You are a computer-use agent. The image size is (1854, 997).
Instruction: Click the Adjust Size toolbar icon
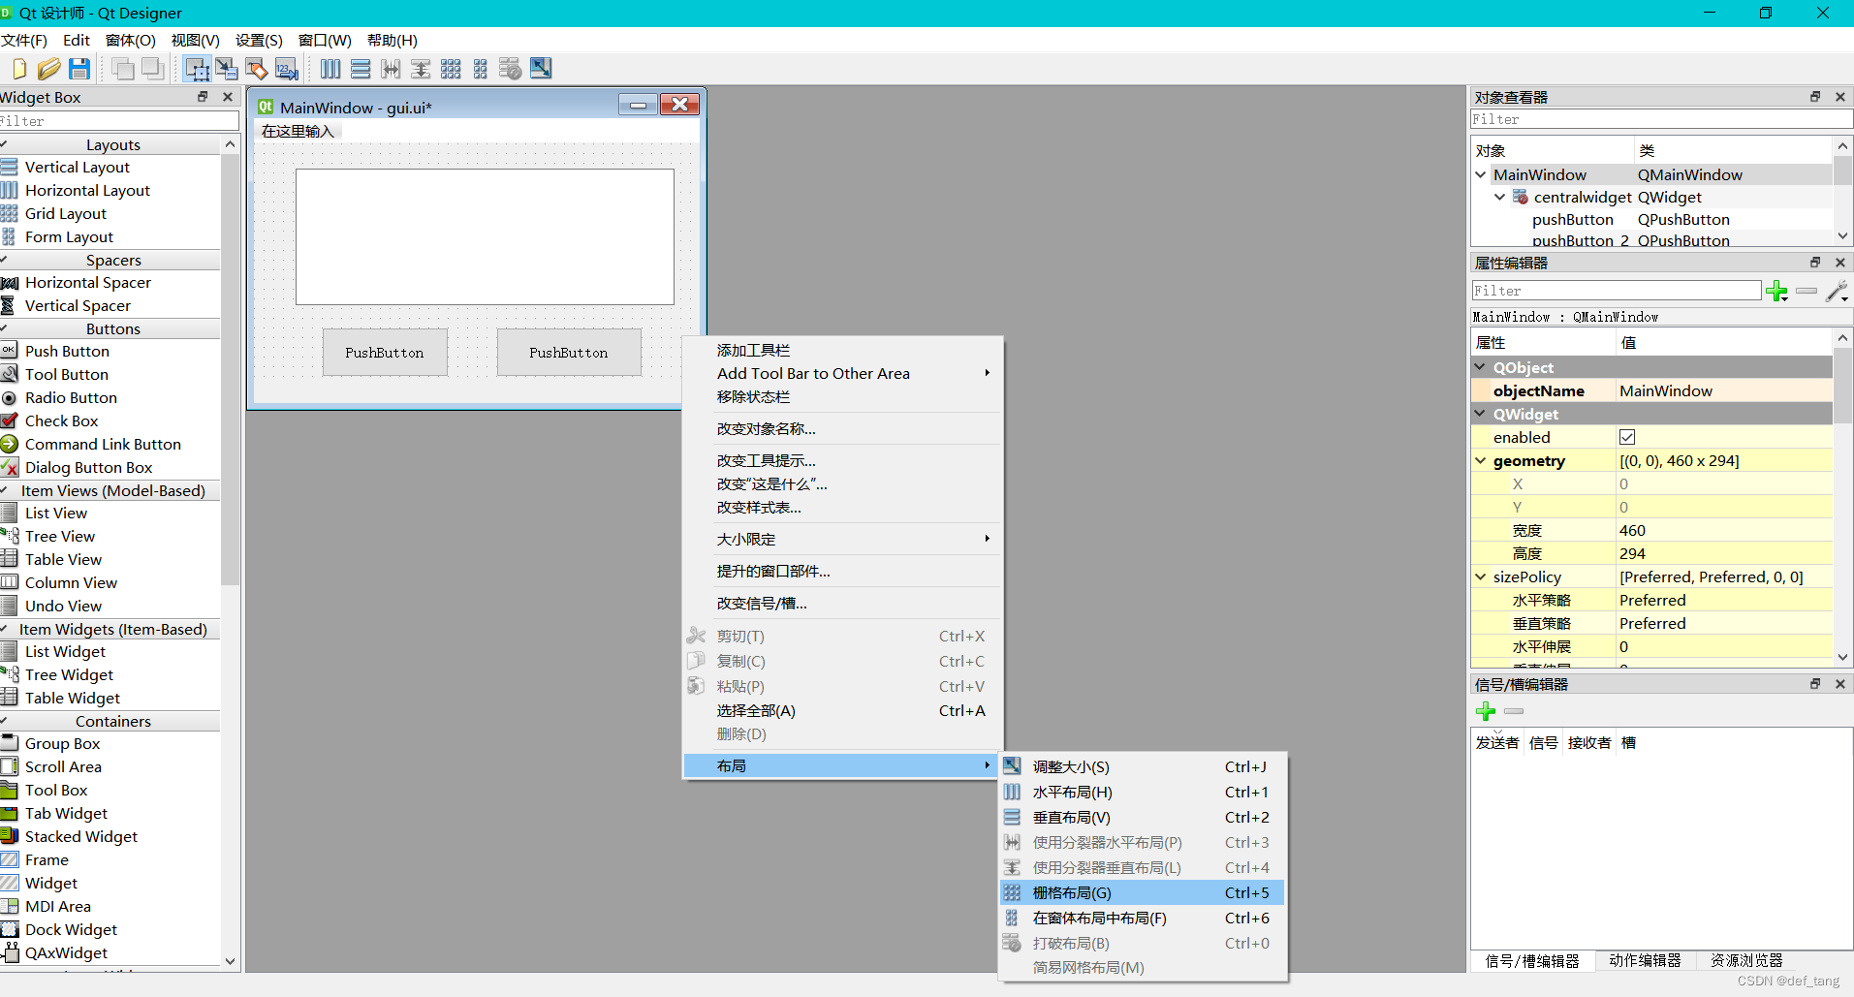click(541, 68)
